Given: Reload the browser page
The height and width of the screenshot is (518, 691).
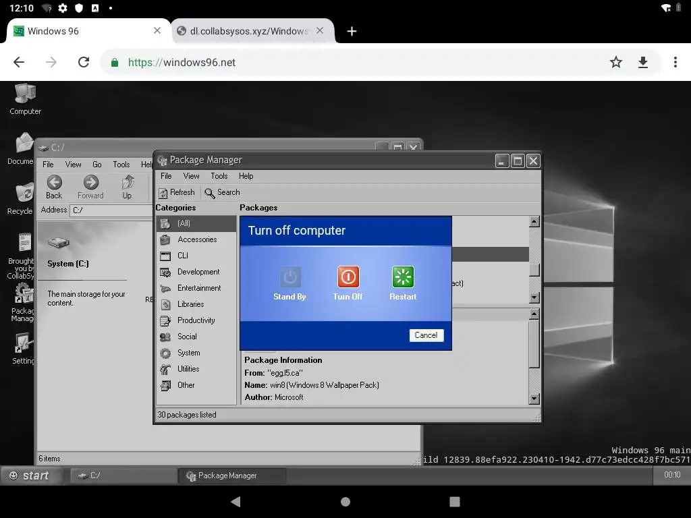Looking at the screenshot, I should pyautogui.click(x=84, y=62).
